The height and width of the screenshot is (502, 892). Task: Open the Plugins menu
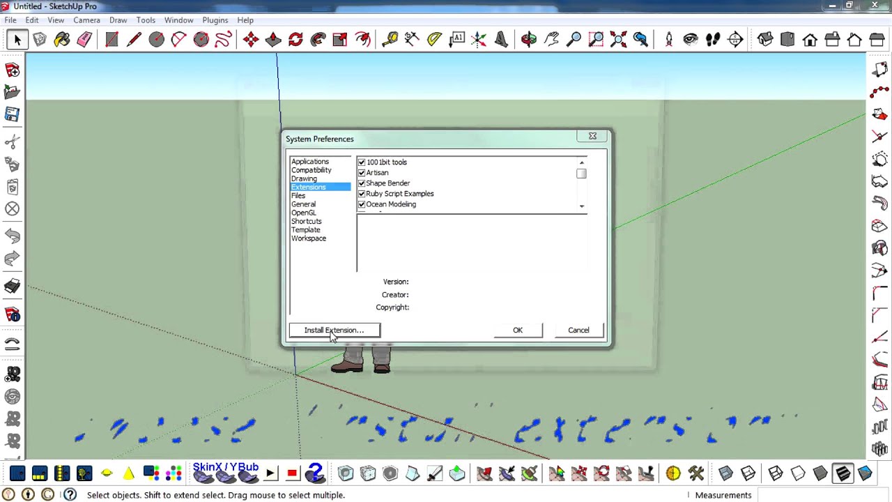[215, 20]
